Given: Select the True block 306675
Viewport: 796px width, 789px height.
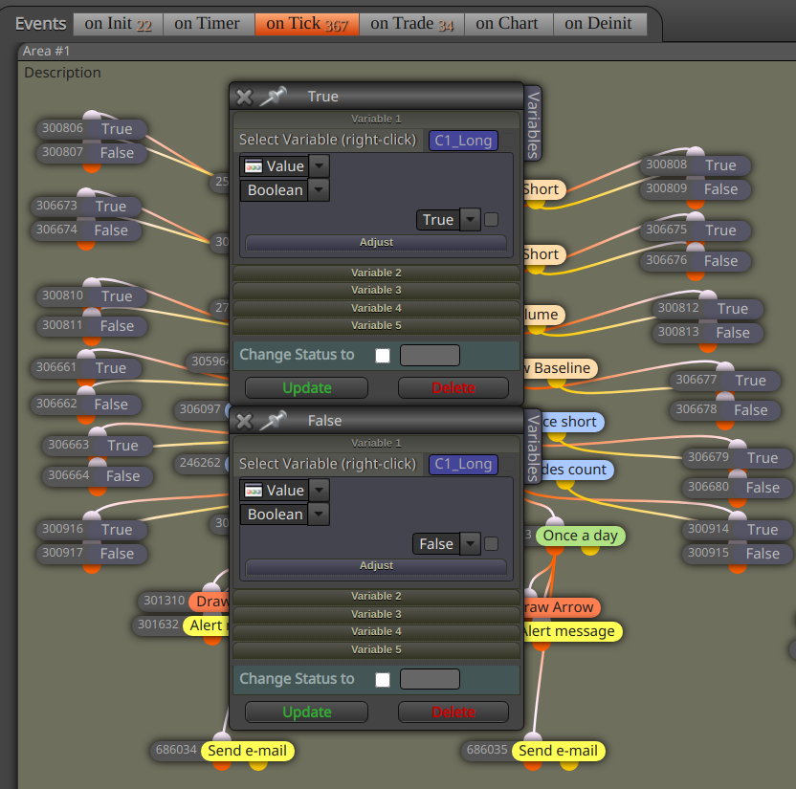Looking at the screenshot, I should [720, 230].
